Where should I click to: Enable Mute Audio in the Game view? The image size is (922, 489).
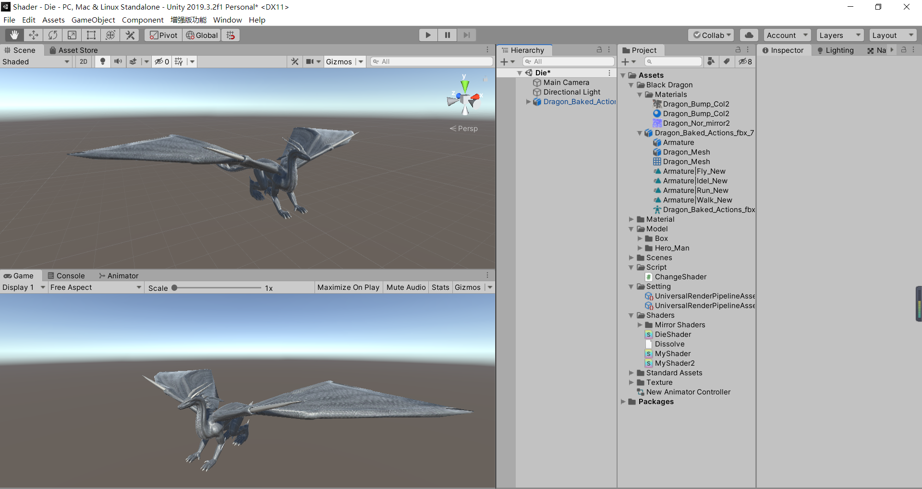(406, 287)
